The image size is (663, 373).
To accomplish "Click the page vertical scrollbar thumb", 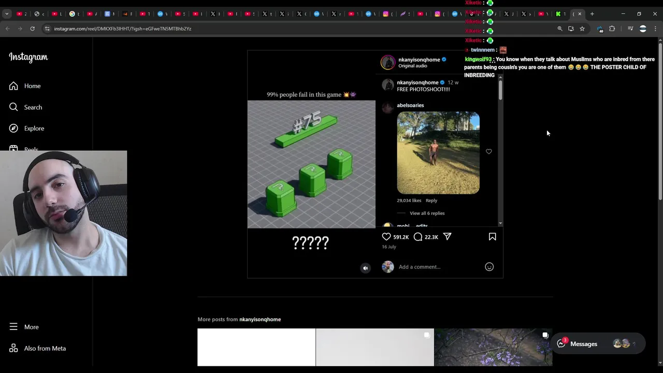I will coord(659,122).
